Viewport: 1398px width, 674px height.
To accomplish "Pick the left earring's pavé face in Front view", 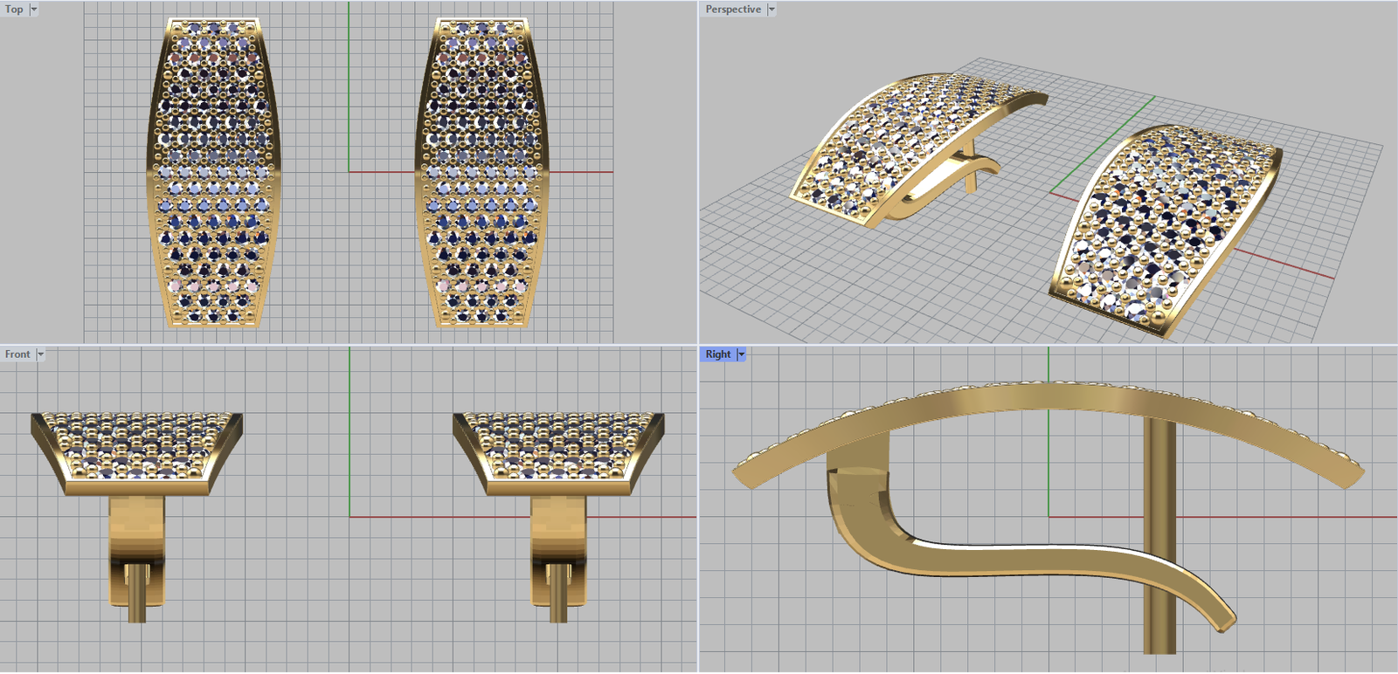I will coord(137,445).
